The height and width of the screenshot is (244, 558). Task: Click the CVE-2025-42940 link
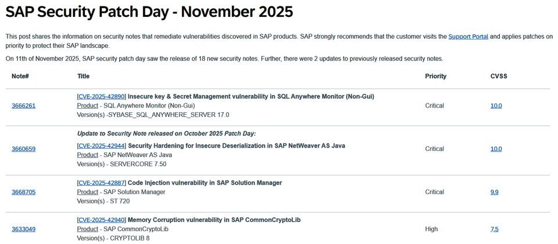click(101, 220)
